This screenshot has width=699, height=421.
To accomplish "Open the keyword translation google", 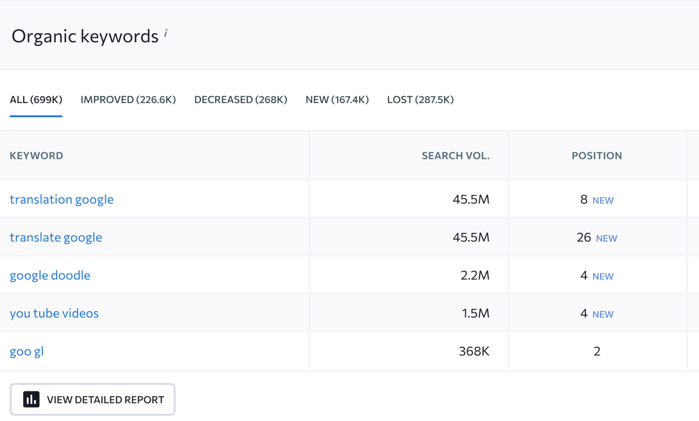I will [61, 199].
